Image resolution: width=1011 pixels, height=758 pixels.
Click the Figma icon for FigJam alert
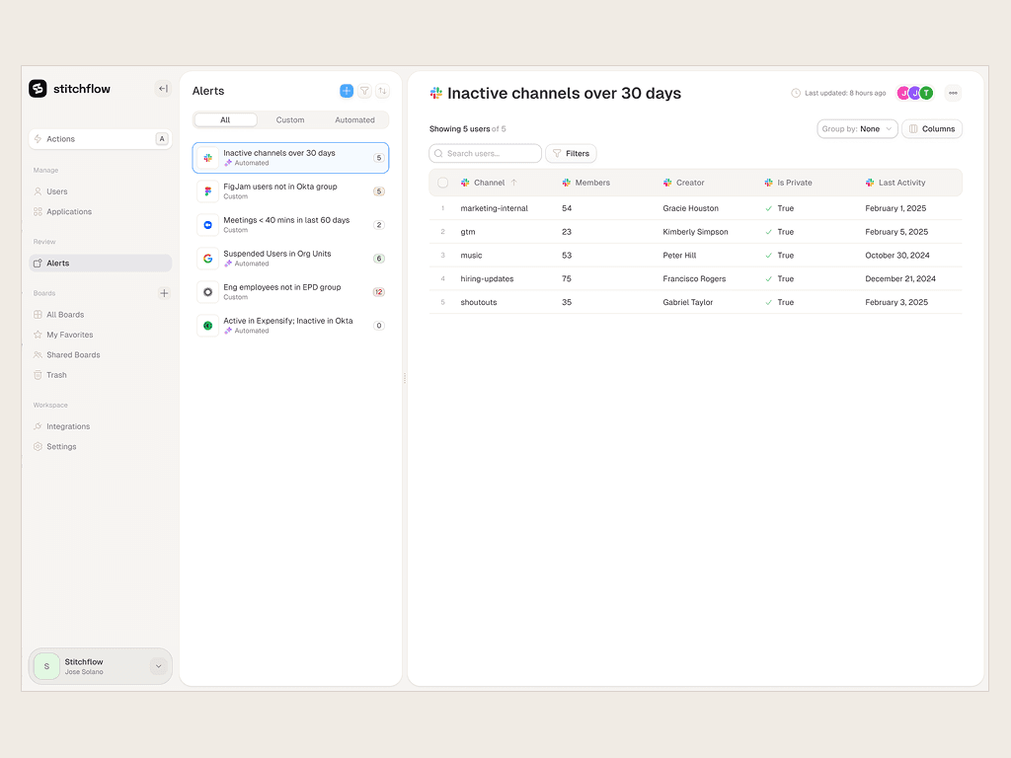click(x=207, y=191)
